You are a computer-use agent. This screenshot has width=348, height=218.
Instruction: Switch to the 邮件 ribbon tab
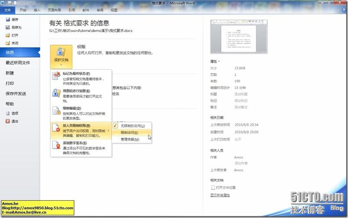[x=86, y=10]
